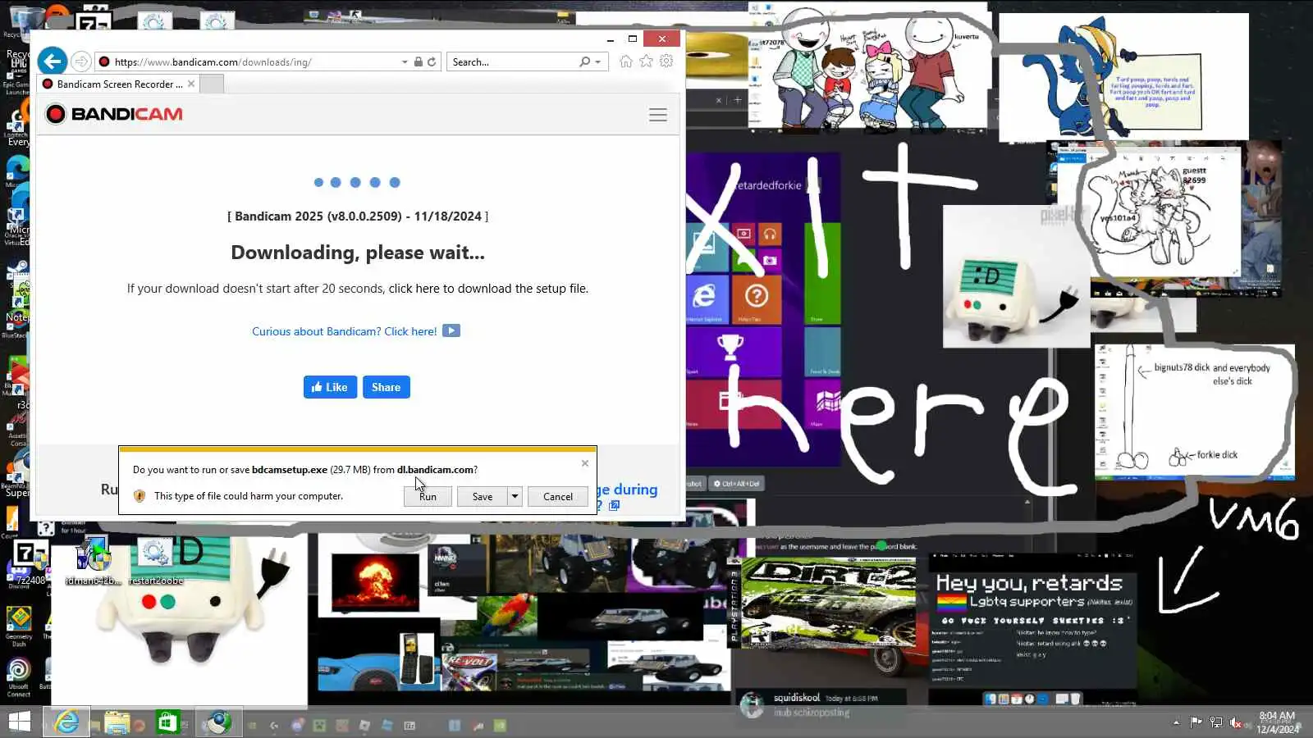Click the Facebook Like button
The height and width of the screenshot is (738, 1313).
coord(330,387)
